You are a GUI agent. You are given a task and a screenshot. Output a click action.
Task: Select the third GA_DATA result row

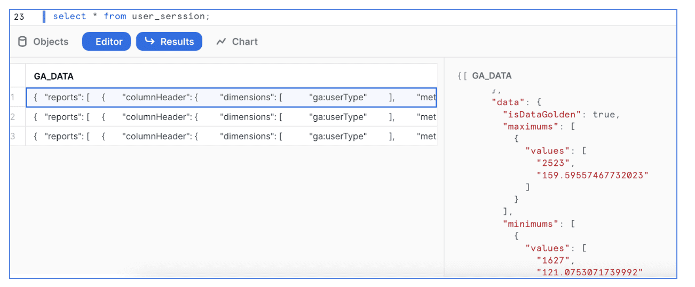[232, 136]
